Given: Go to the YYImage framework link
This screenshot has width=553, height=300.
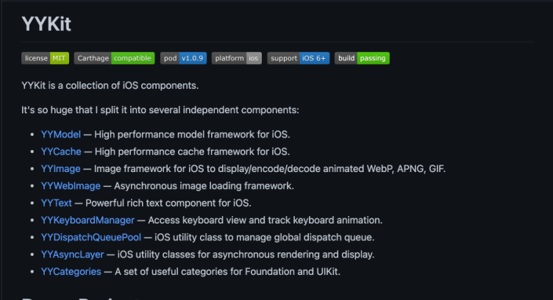Looking at the screenshot, I should tap(60, 169).
